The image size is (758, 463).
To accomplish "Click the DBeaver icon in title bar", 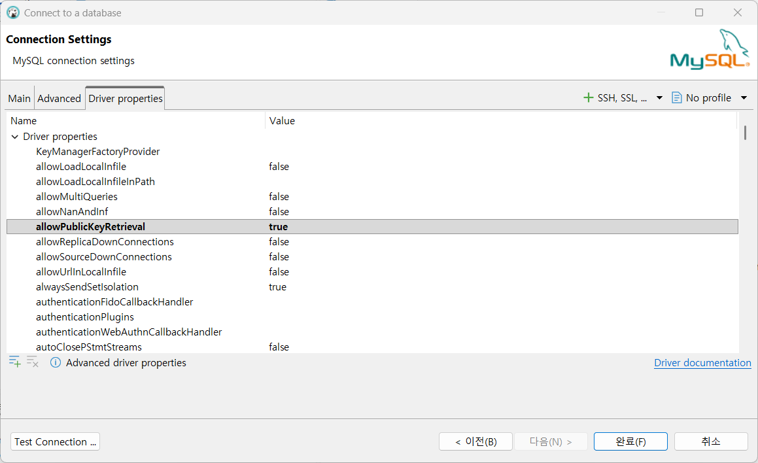I will coord(12,12).
